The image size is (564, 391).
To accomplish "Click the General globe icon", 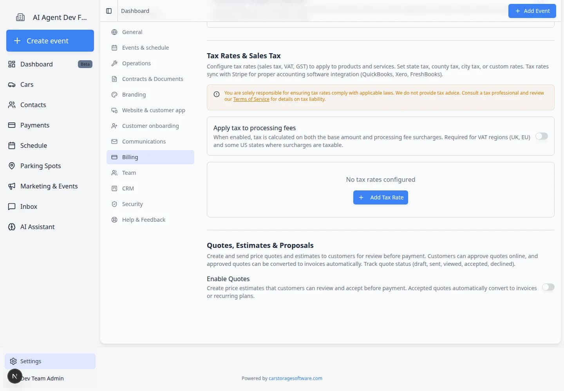I will click(114, 32).
